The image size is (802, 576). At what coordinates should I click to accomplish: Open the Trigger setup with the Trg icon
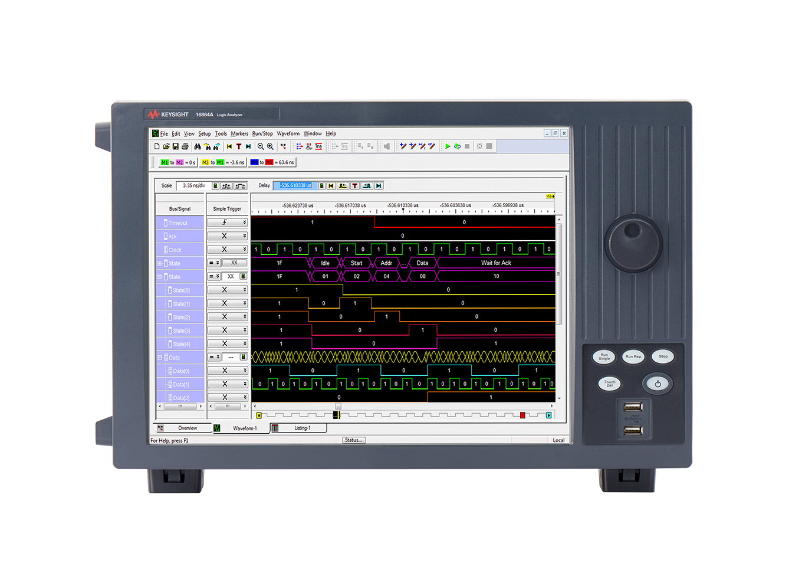(317, 146)
